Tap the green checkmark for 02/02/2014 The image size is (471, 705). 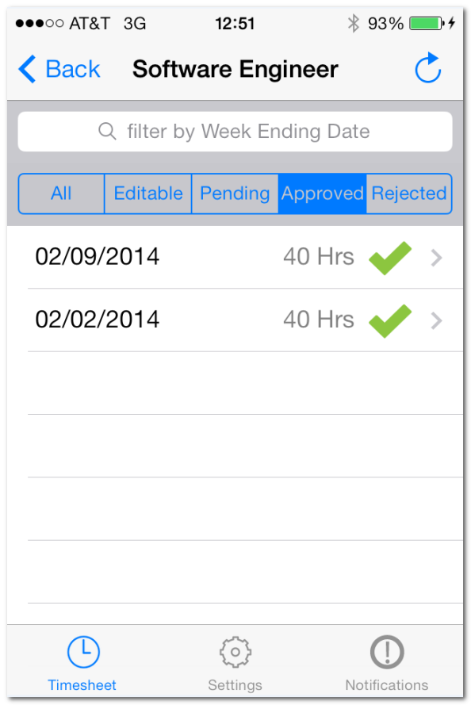[390, 320]
